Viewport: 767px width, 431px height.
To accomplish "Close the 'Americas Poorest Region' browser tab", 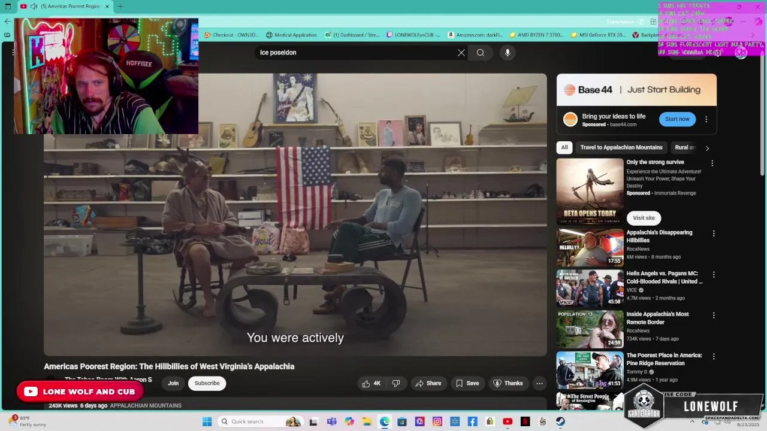I will tap(108, 7).
